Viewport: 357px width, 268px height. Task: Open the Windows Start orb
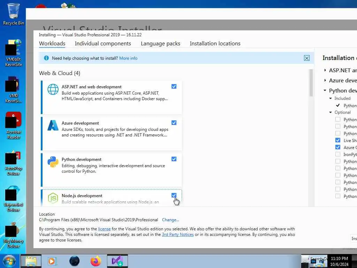(9, 261)
